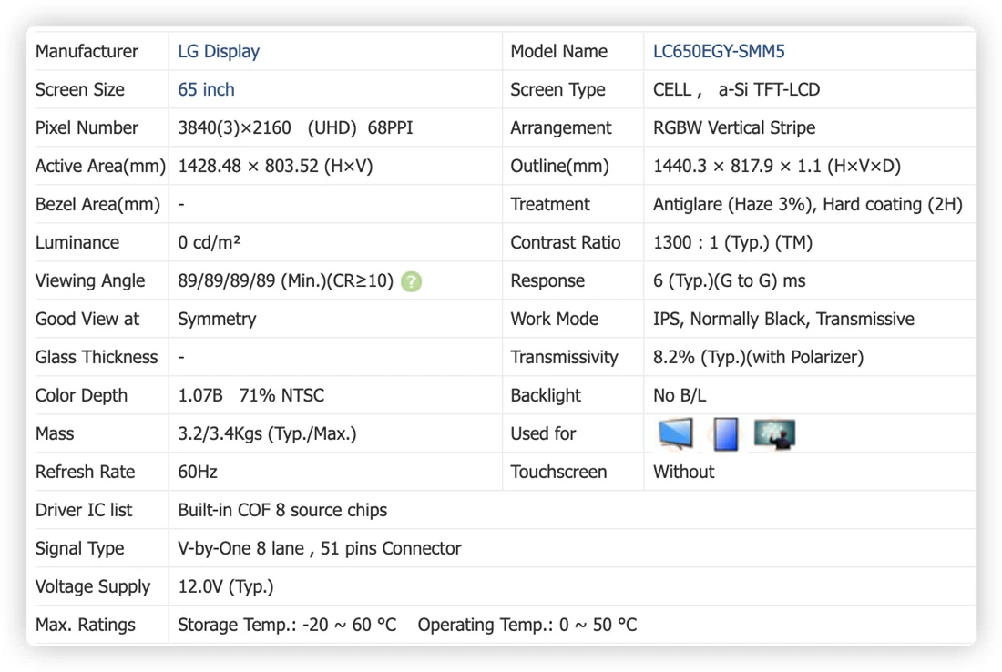This screenshot has height=672, width=1002.
Task: Open the LC650EGY-SMM5 model link
Action: tap(719, 51)
